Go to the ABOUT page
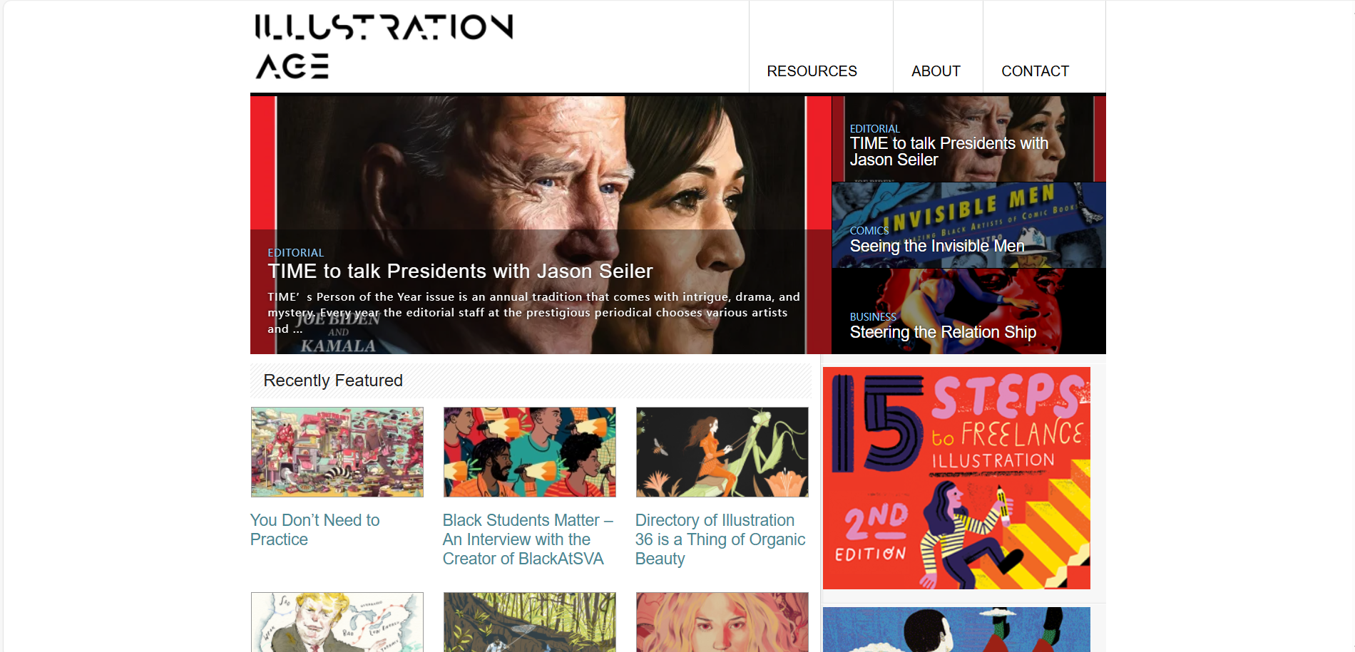 936,71
